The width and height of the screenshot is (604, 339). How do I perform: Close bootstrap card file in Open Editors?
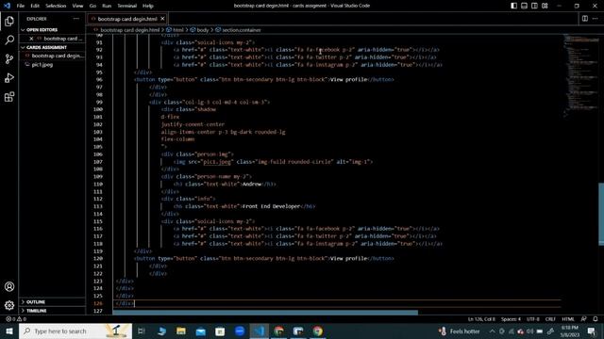31,39
